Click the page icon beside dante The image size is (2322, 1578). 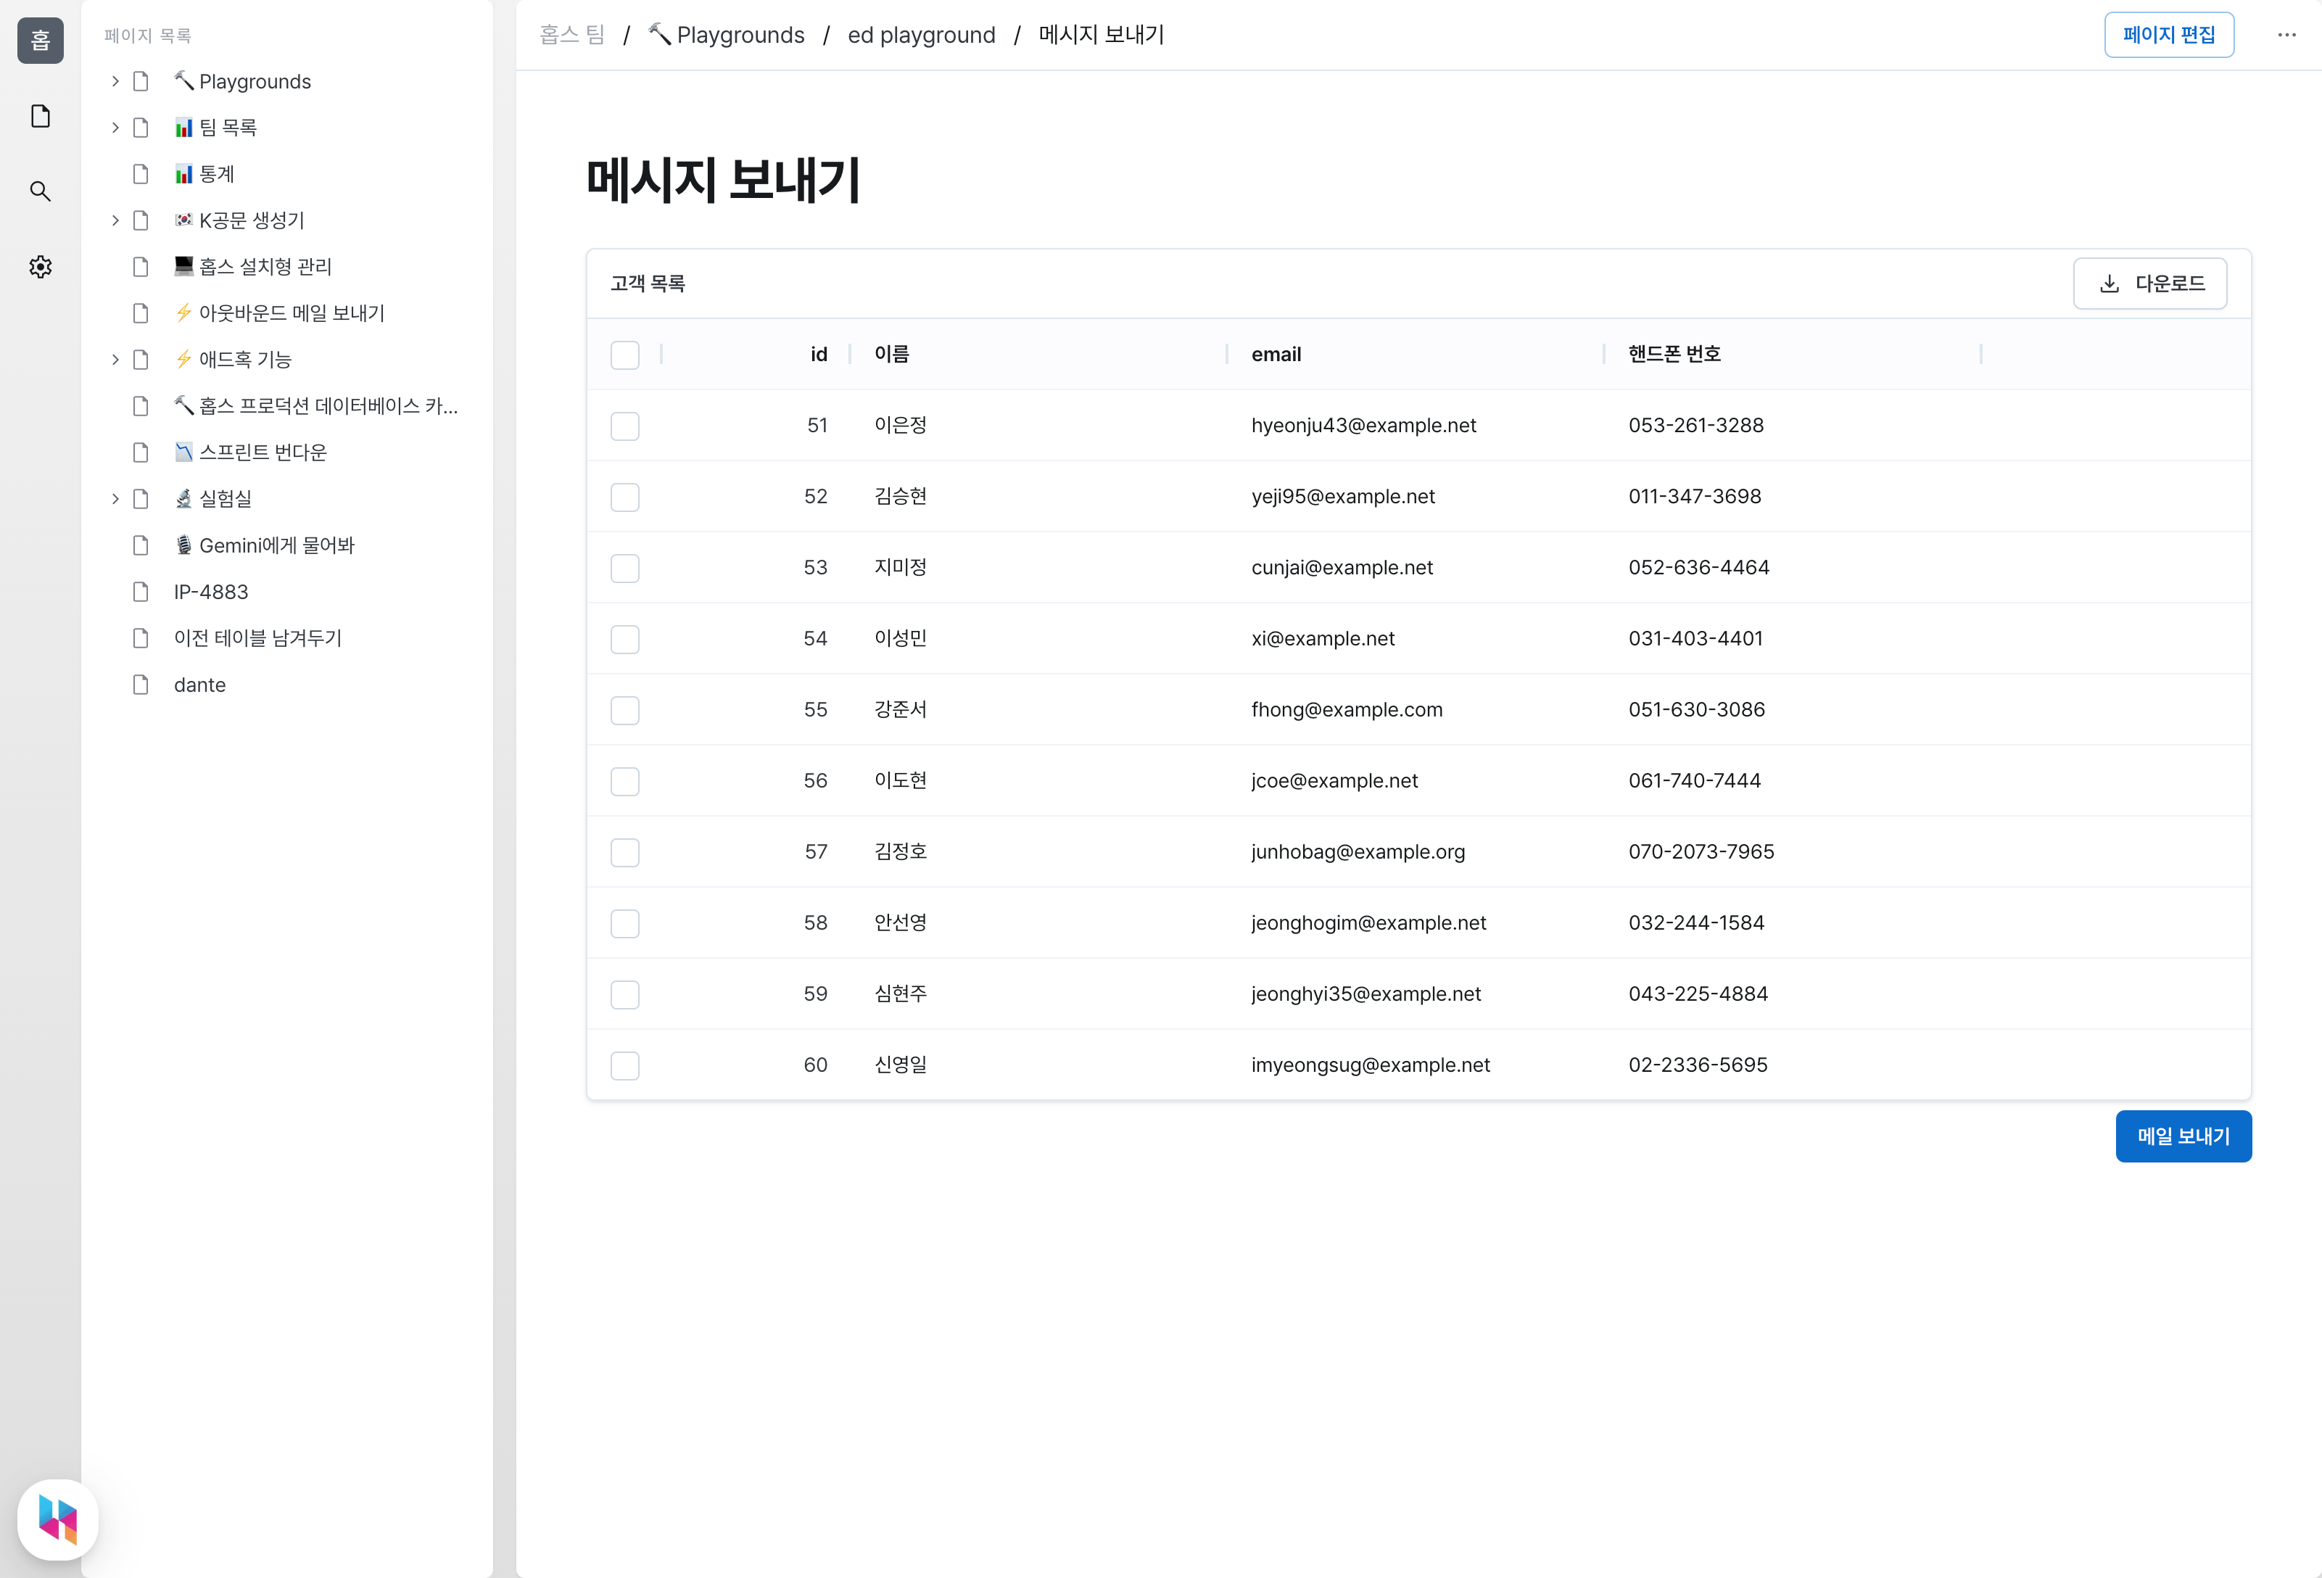(141, 685)
